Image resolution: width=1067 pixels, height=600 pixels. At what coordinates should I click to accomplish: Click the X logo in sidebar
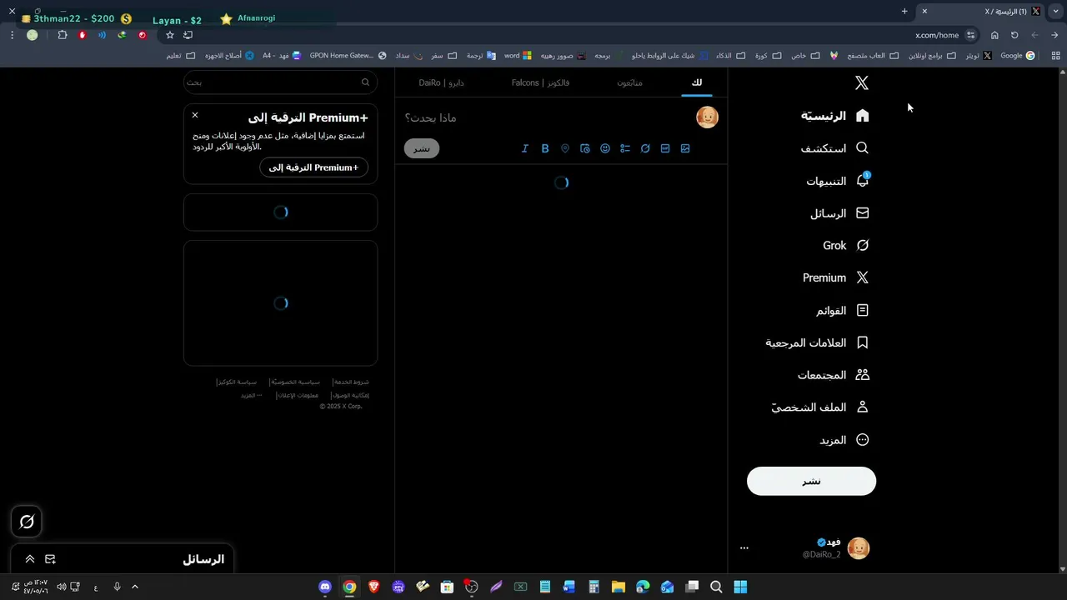(862, 82)
